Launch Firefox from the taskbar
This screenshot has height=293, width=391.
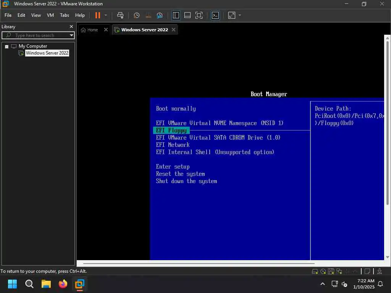(x=63, y=284)
